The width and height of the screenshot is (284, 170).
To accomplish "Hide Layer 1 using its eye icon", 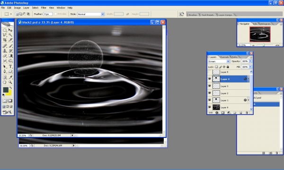I will pos(210,100).
